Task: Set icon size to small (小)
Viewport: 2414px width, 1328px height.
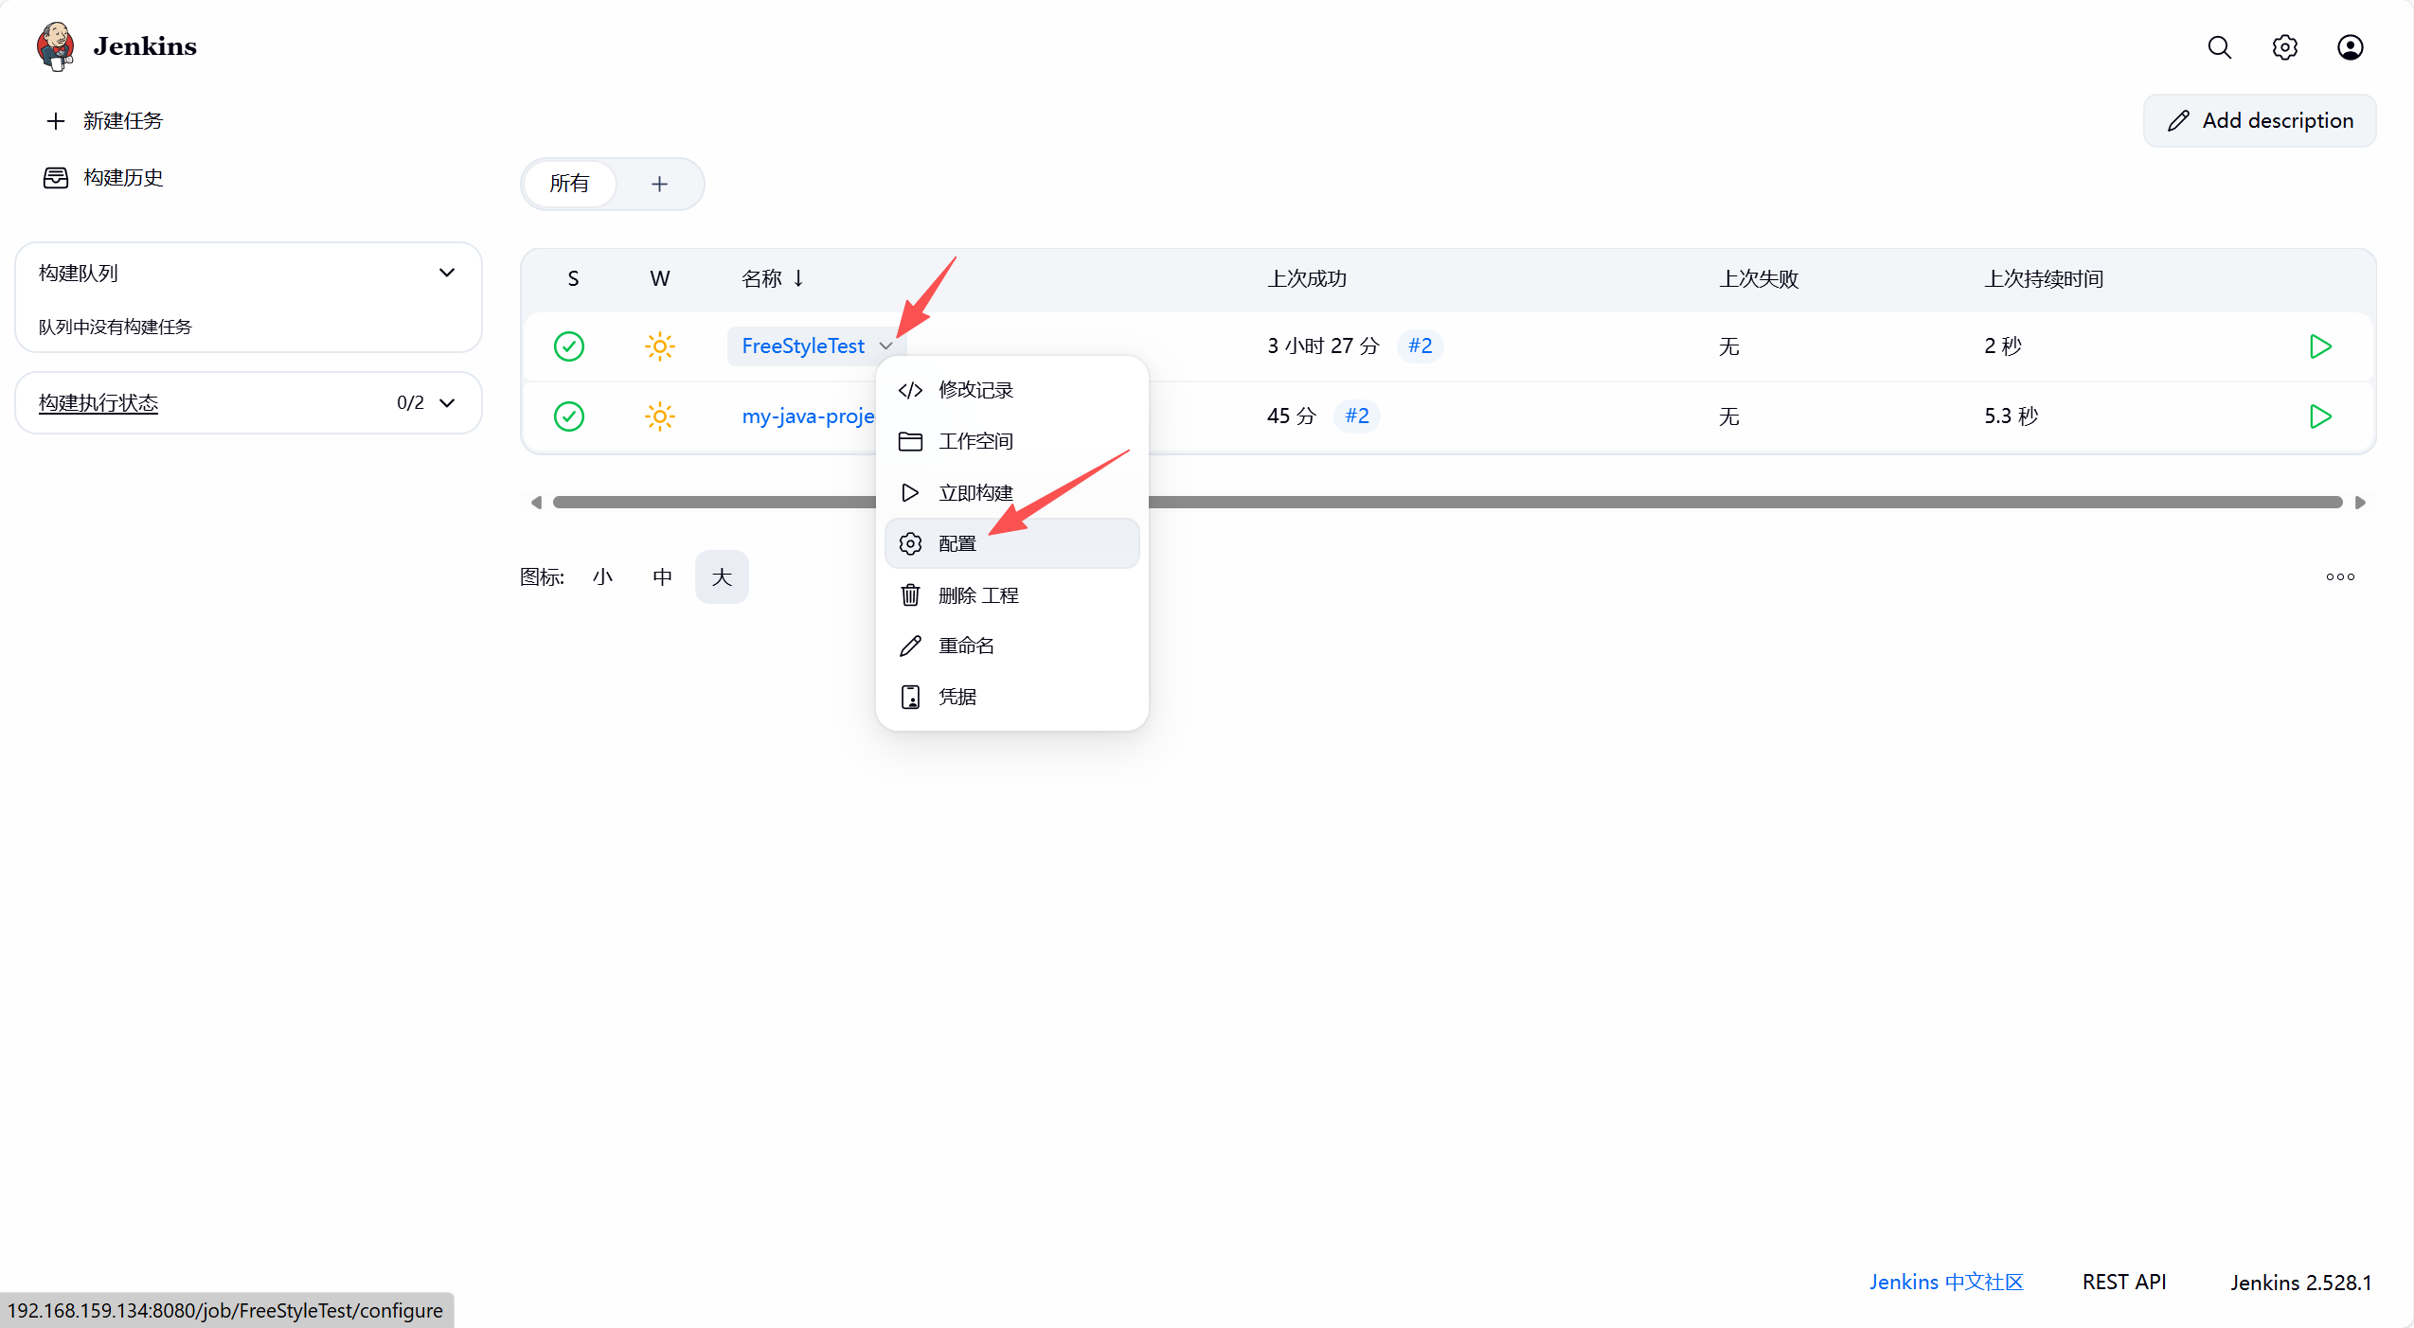Action: pyautogui.click(x=602, y=576)
